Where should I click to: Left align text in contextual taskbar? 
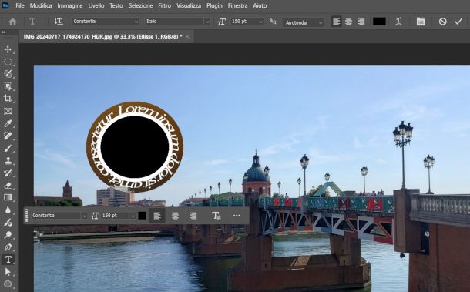[157, 216]
